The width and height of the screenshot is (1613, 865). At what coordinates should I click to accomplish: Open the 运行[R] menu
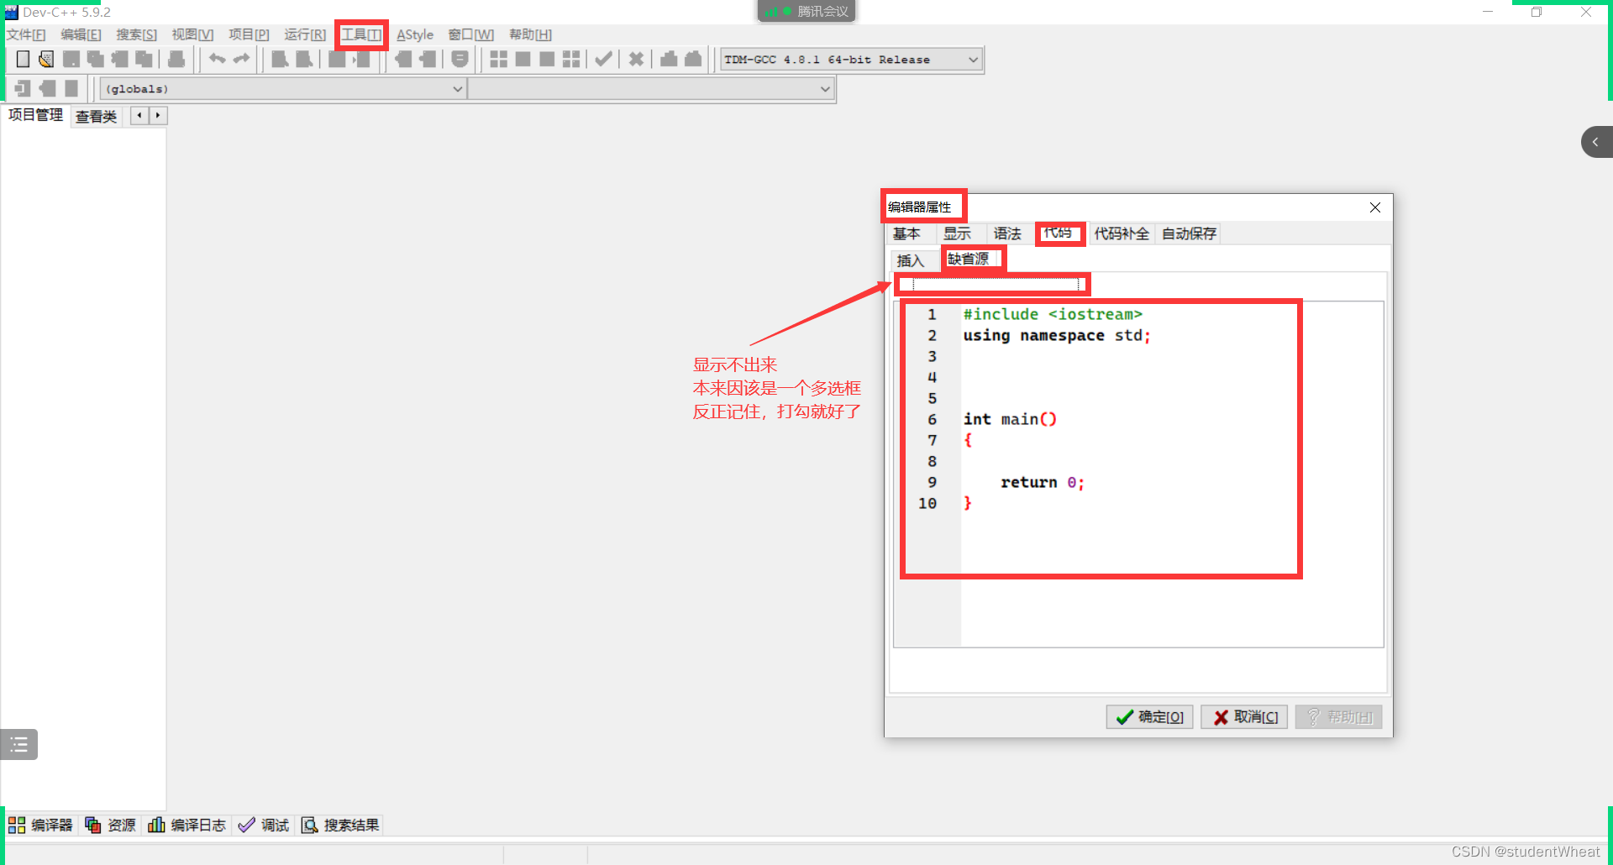(305, 34)
